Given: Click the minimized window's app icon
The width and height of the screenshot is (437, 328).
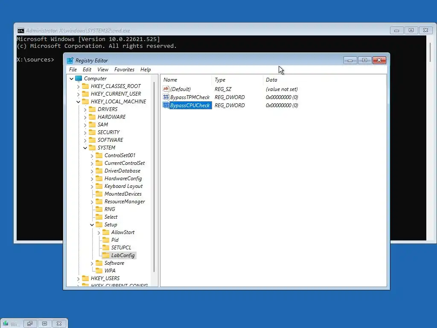Looking at the screenshot, I should click(x=6, y=324).
